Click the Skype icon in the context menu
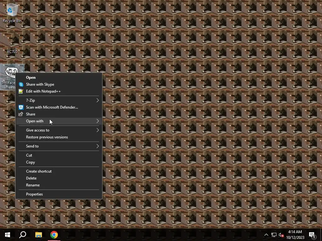The image size is (322, 241). pyautogui.click(x=21, y=84)
